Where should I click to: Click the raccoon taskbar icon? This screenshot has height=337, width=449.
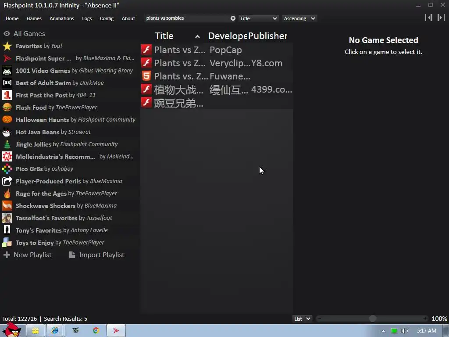[x=75, y=331]
